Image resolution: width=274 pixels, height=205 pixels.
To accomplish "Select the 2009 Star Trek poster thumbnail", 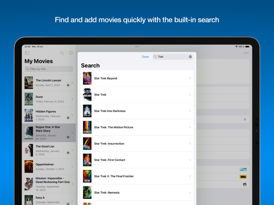I will point(87,95).
